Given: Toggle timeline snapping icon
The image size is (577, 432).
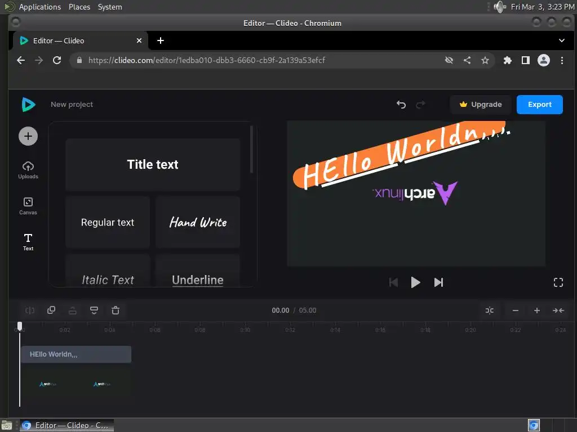Looking at the screenshot, I should [x=490, y=310].
